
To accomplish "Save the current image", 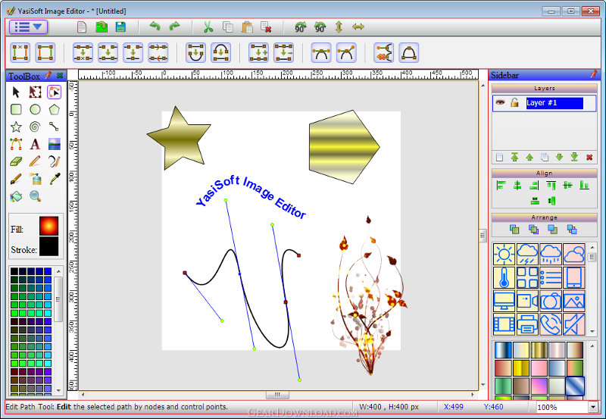I will (x=120, y=27).
